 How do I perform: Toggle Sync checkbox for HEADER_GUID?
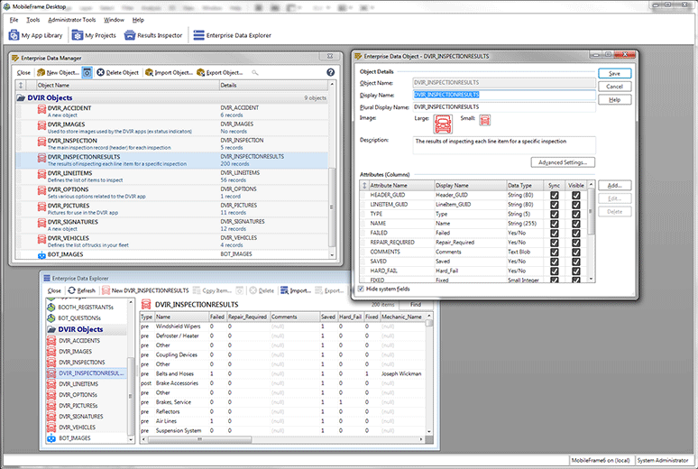pos(555,195)
